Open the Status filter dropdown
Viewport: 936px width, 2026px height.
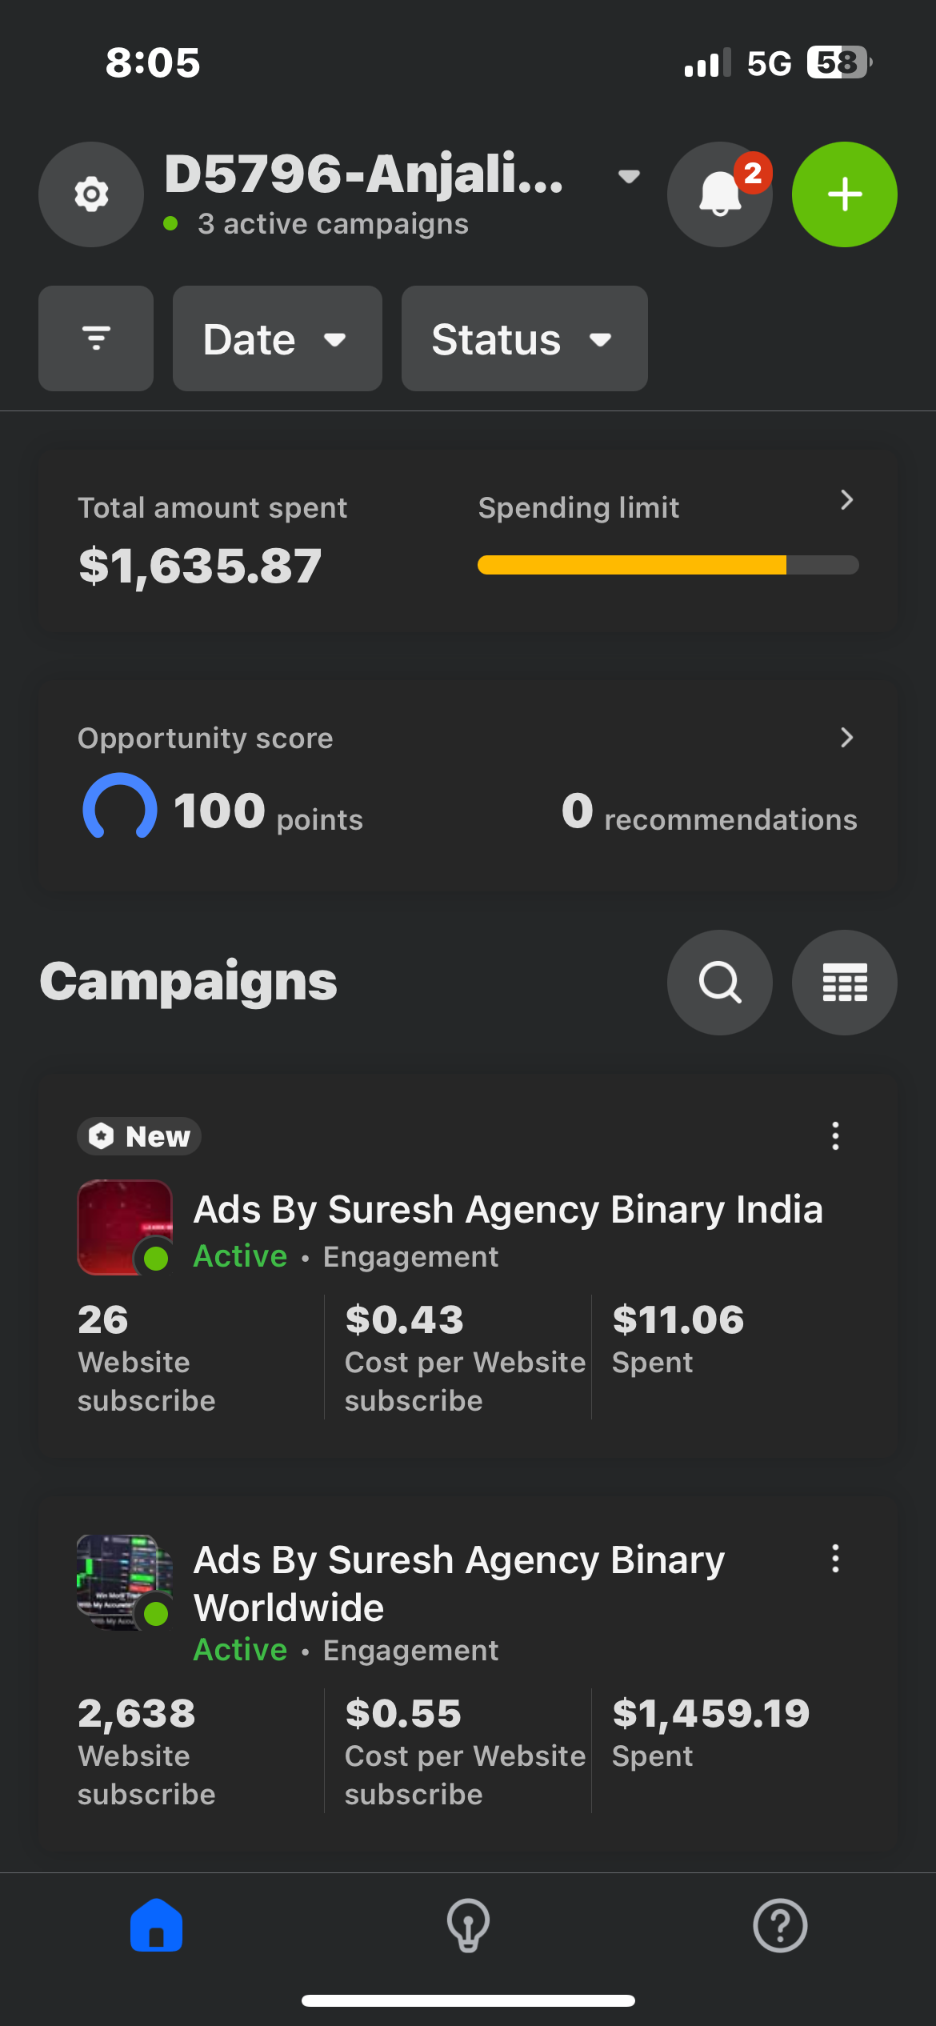click(x=524, y=338)
